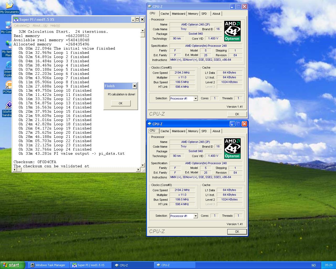Select Memory tab in lower CPU-Z
Screen dimensions: 336x269
pos(193,131)
